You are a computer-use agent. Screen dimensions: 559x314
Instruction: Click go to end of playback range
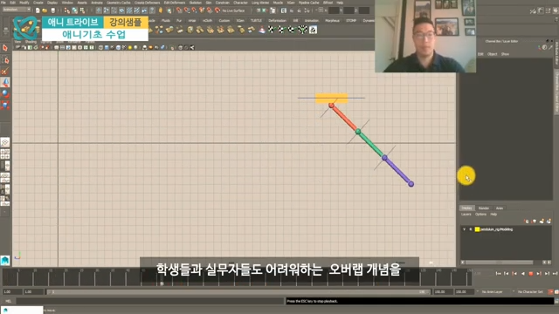tap(555, 273)
